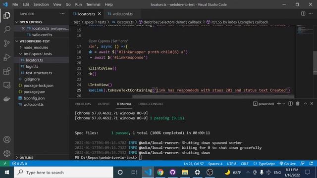Viewport: 317px width, 178px height.
Task: Change end of line sequence CRLF
Action: pos(244,164)
